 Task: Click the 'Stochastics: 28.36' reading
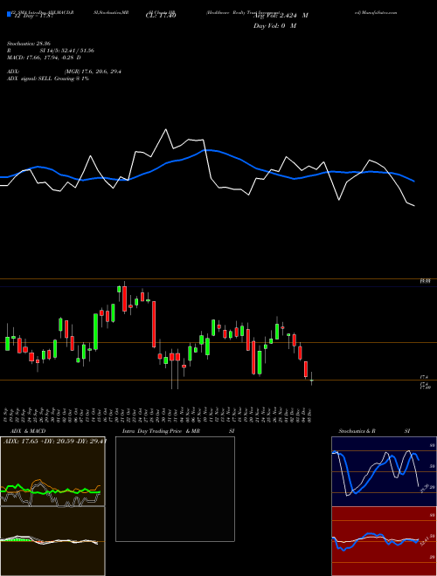click(x=28, y=44)
